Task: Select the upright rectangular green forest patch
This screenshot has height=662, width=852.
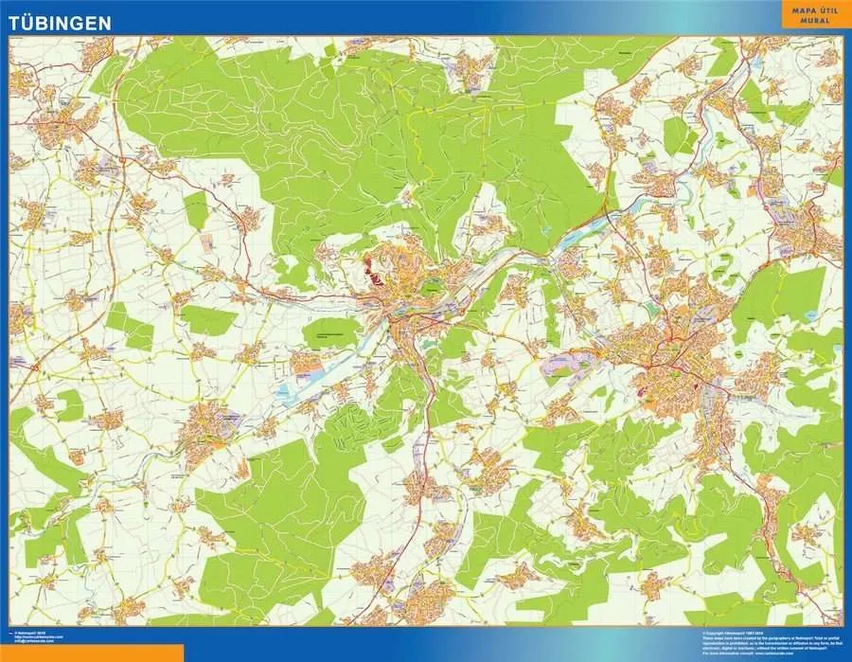Action: (x=196, y=210)
